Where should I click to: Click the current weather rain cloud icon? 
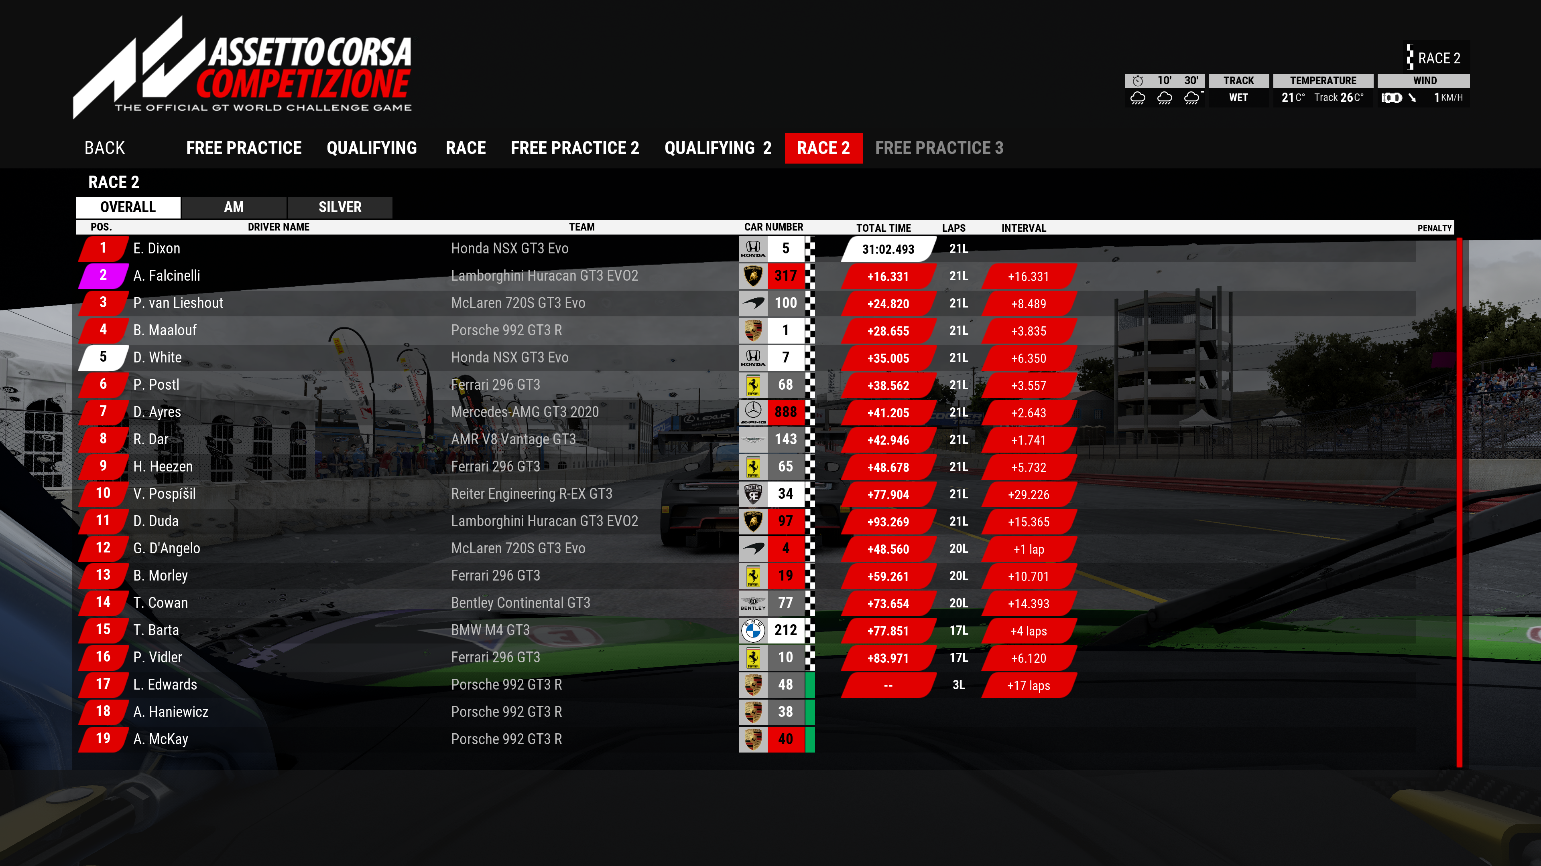(x=1138, y=98)
